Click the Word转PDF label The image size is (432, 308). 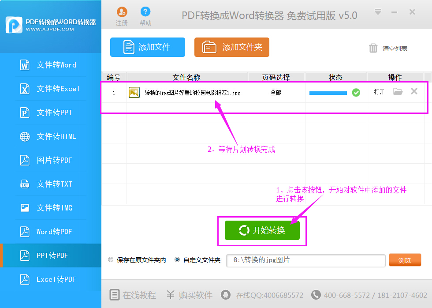[54, 232]
